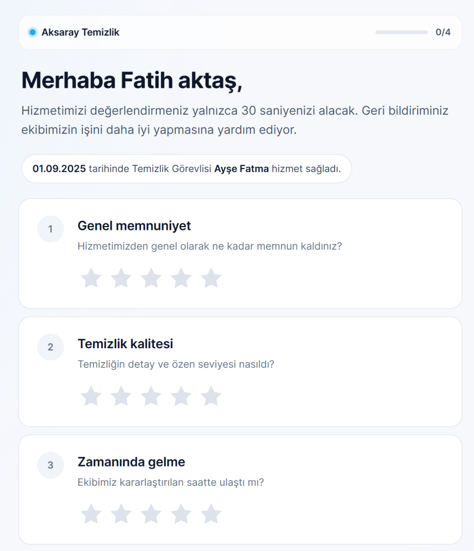Select second star for Genel memnuniyet

[x=121, y=278]
